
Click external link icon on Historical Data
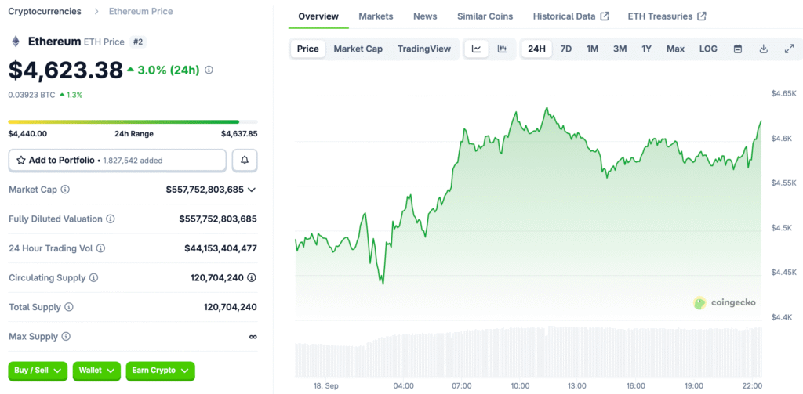605,16
